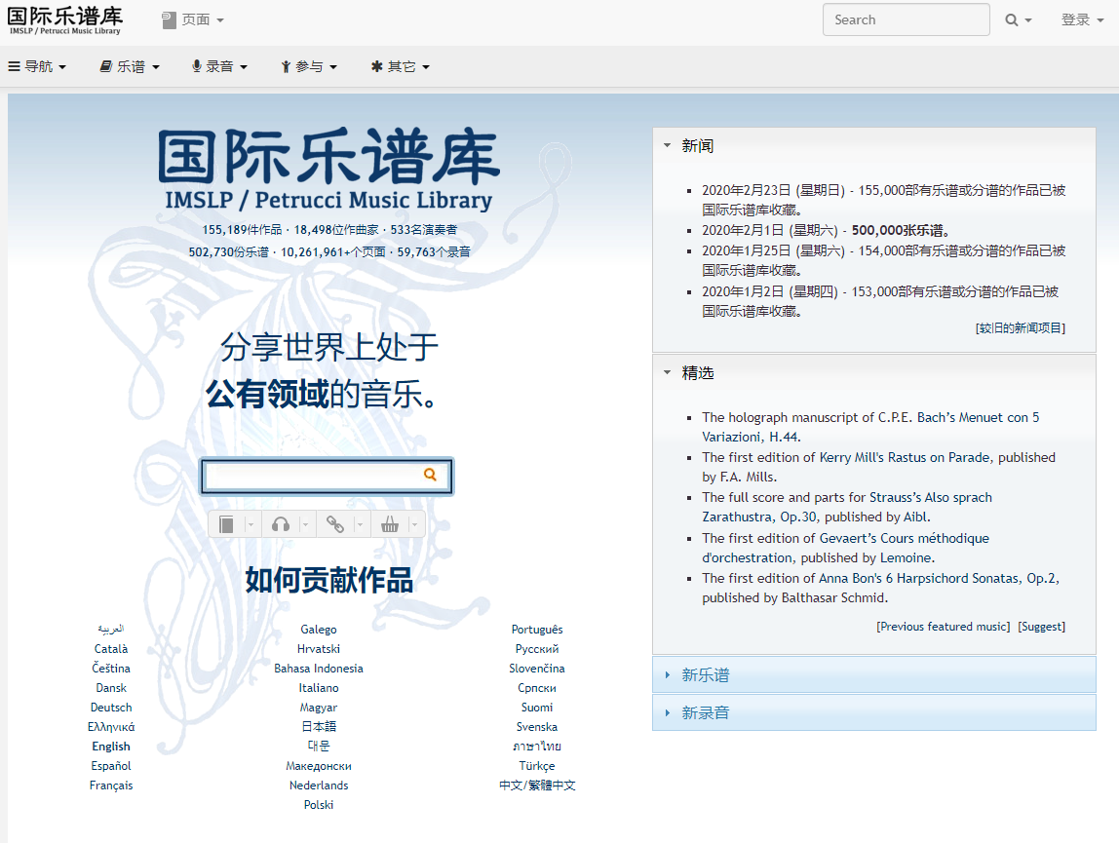
Task: Open the dropdown arrow next to the link icon
Action: click(x=360, y=525)
